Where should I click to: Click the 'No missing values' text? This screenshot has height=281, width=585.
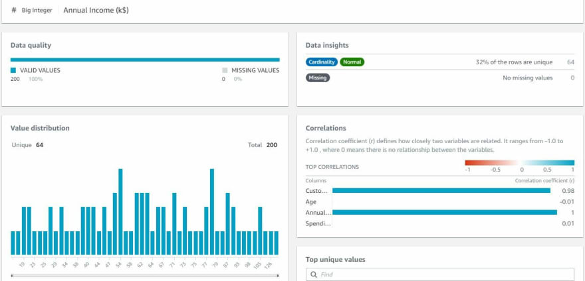point(528,78)
